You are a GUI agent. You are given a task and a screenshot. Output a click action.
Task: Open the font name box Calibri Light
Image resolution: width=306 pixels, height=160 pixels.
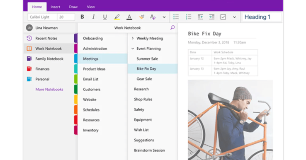(42, 17)
